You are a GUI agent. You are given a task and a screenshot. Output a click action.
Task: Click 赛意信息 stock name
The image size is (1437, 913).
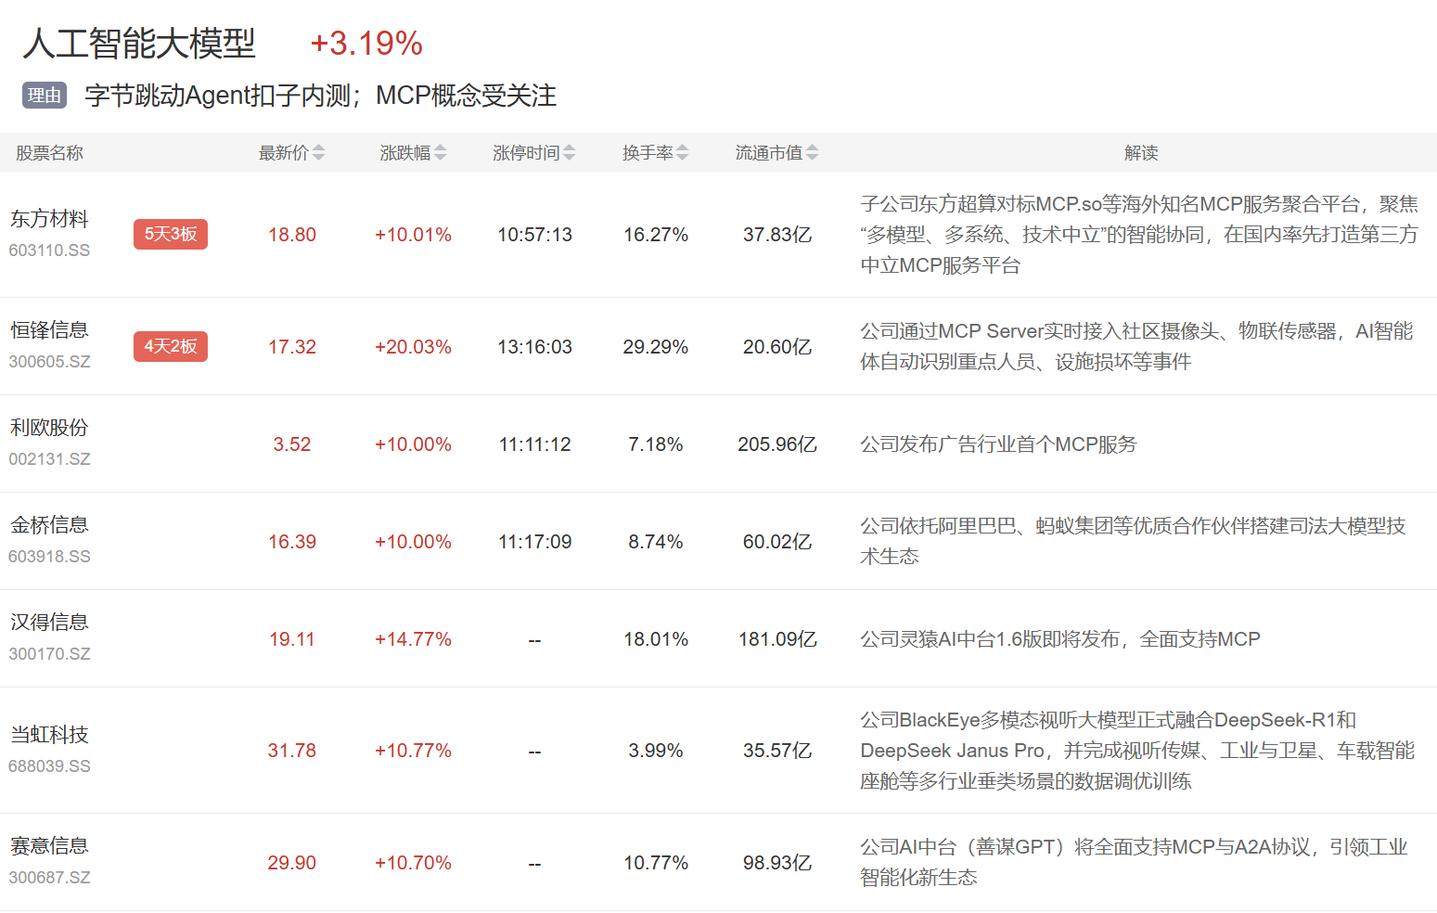coord(49,846)
